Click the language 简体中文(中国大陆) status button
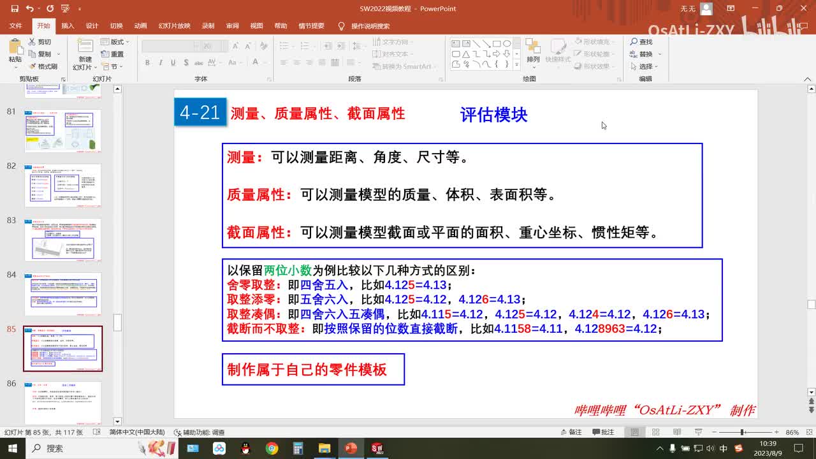The width and height of the screenshot is (816, 459). pyautogui.click(x=136, y=432)
